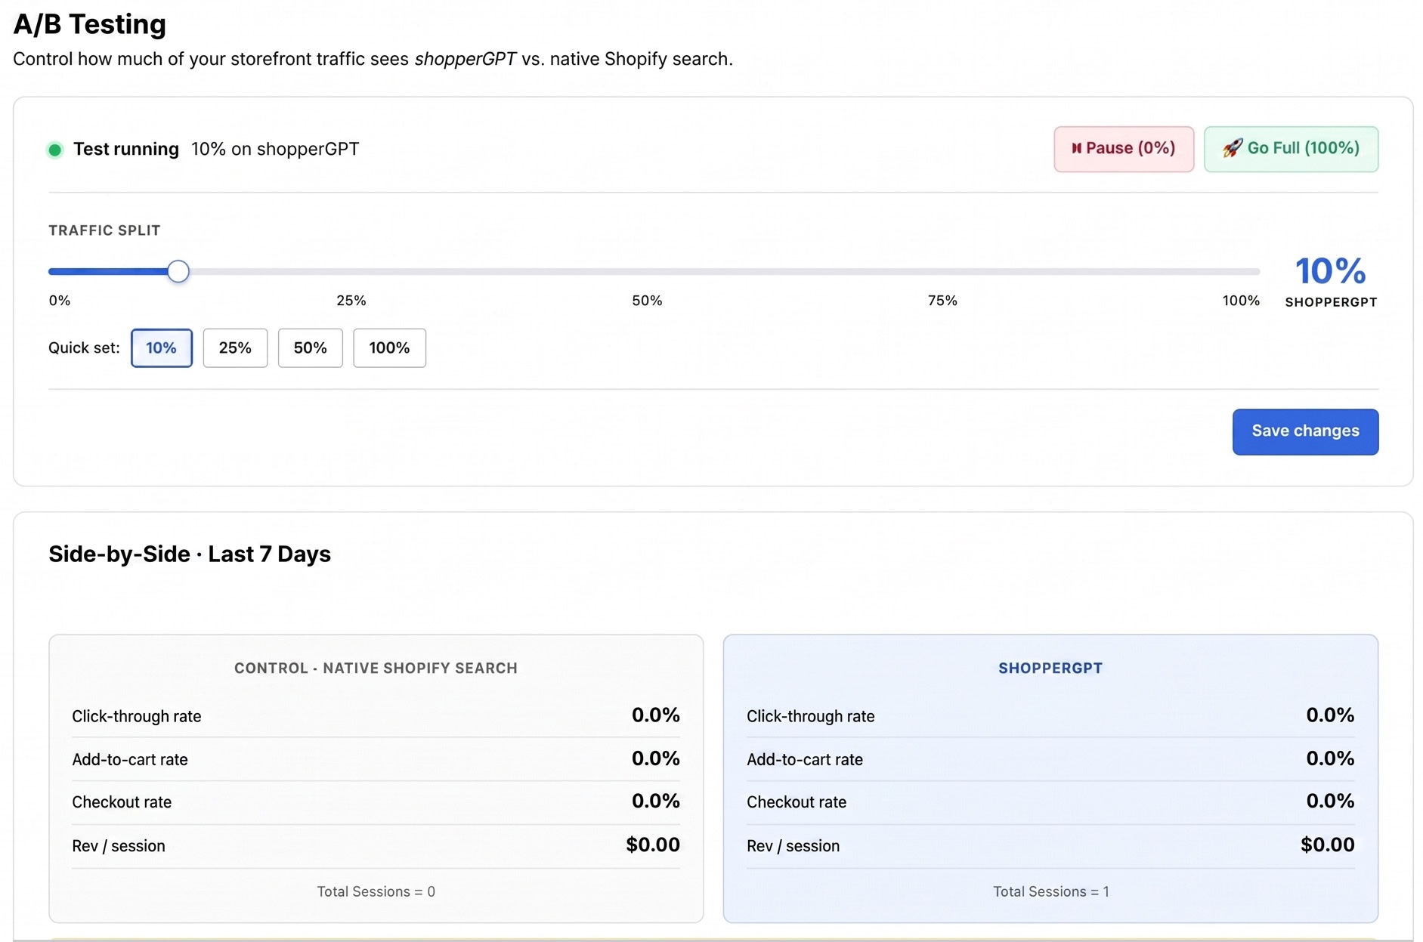Click Control card Click-through rate value

click(656, 715)
